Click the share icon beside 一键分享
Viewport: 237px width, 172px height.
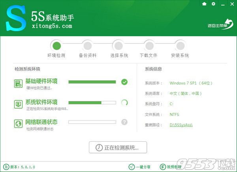coord(132,167)
